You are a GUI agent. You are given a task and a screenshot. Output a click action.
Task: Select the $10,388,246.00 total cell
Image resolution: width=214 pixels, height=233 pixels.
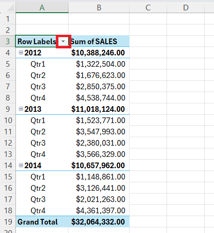pyautogui.click(x=99, y=53)
